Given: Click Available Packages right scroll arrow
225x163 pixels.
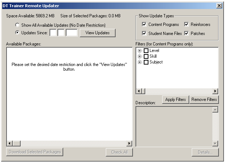Looking at the screenshot, I should pos(129,143).
